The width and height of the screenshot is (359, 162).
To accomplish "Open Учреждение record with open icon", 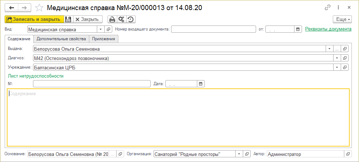I will click(345, 67).
